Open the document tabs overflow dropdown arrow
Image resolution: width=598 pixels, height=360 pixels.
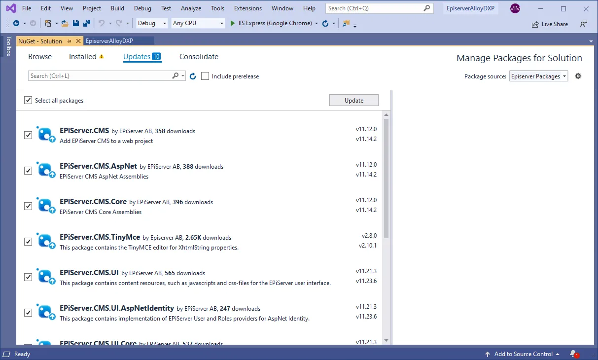(x=591, y=41)
